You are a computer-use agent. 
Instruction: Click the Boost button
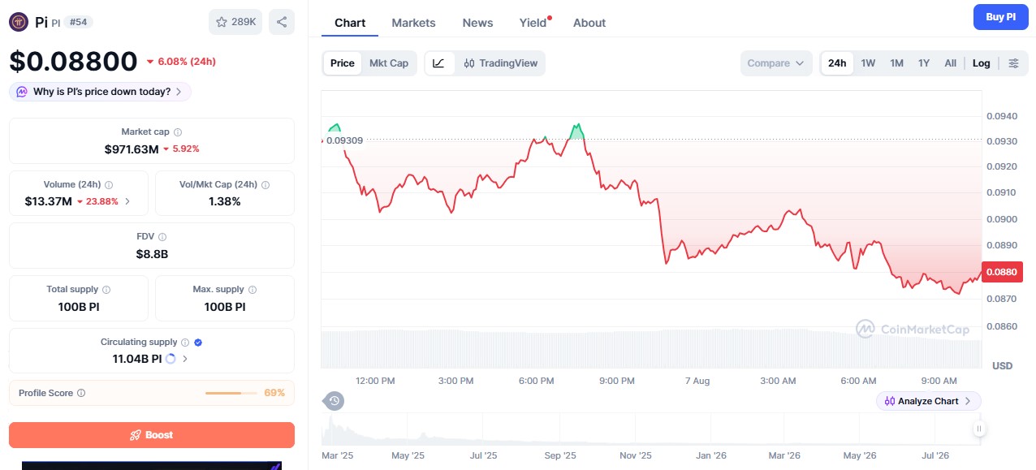(152, 435)
